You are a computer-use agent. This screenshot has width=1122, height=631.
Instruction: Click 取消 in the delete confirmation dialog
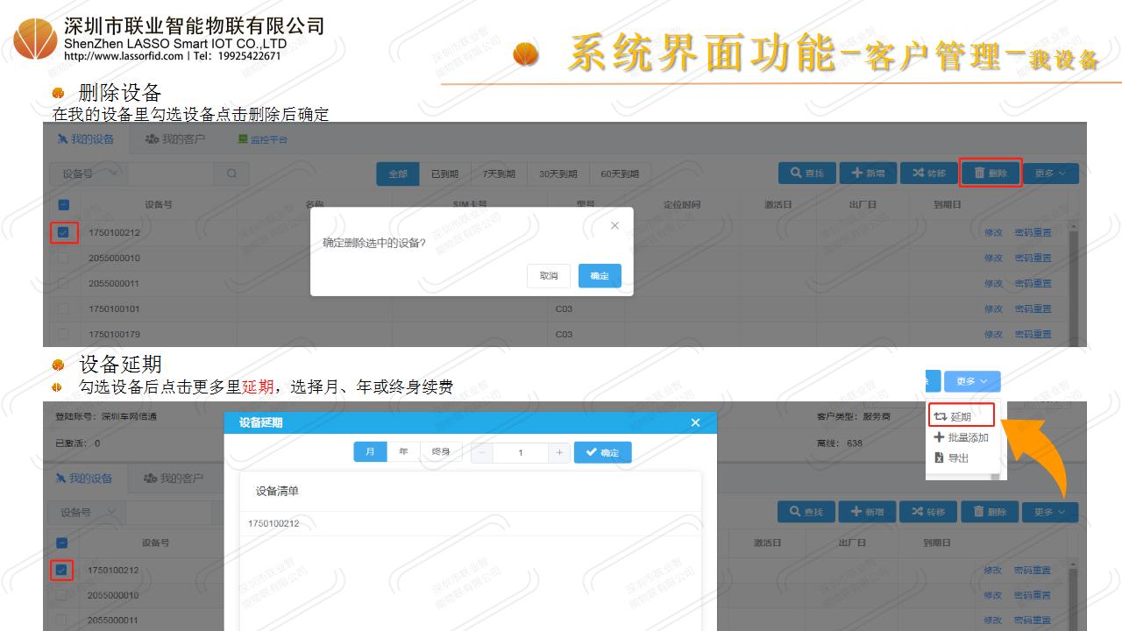click(549, 275)
